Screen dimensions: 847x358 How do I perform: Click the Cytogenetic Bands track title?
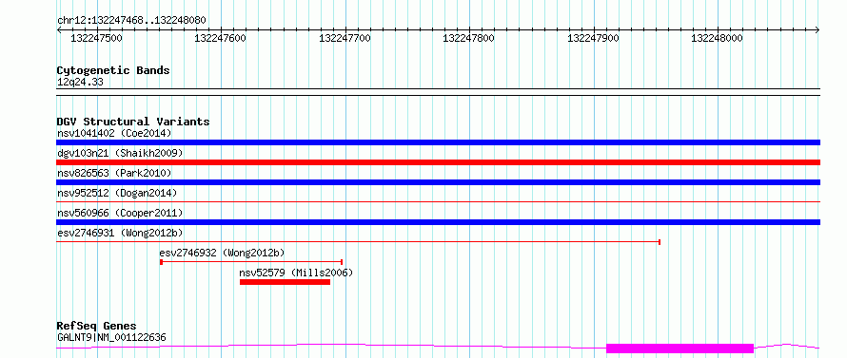click(113, 70)
